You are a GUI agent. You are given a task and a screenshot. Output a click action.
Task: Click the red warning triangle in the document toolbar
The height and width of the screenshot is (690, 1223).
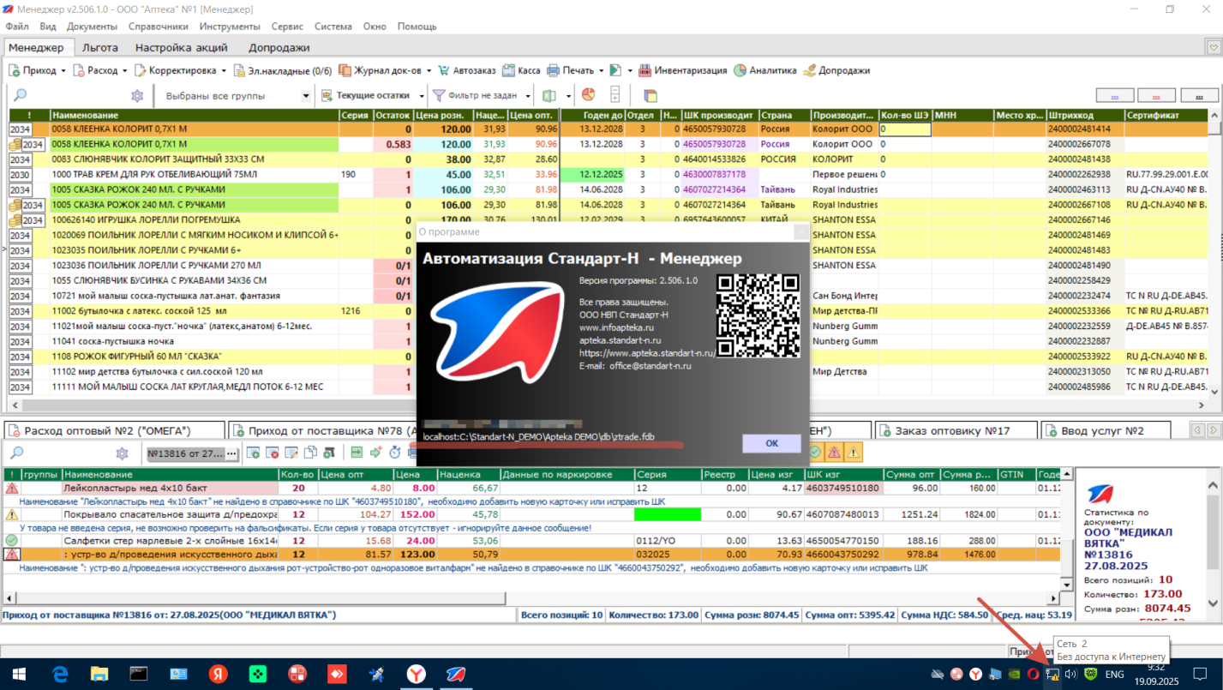tap(835, 452)
